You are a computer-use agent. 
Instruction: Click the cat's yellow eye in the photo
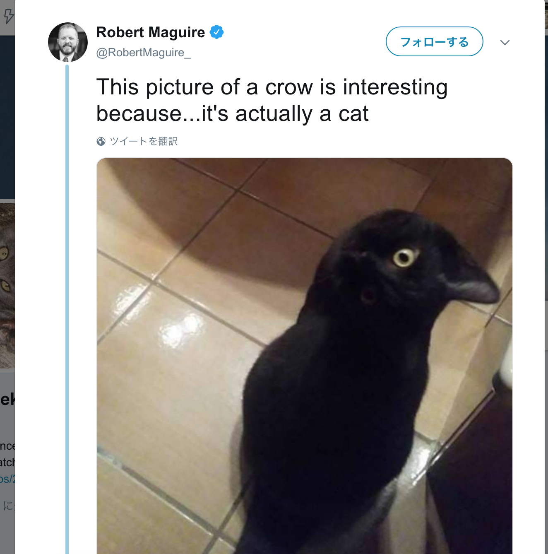tap(404, 258)
